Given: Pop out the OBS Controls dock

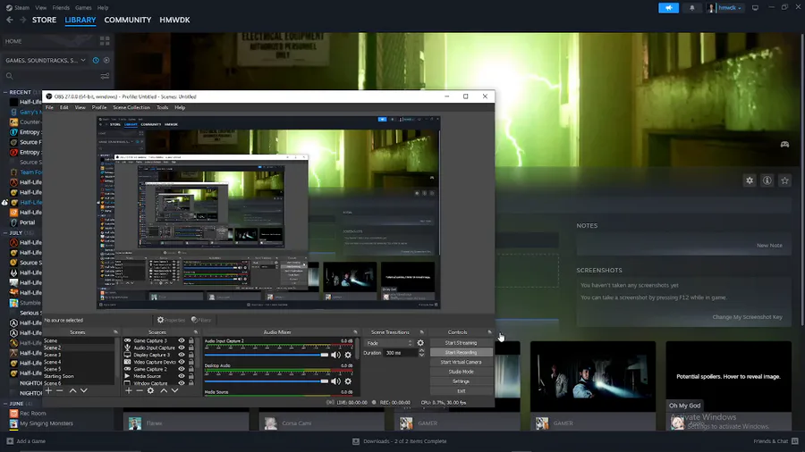Looking at the screenshot, I should click(x=489, y=332).
